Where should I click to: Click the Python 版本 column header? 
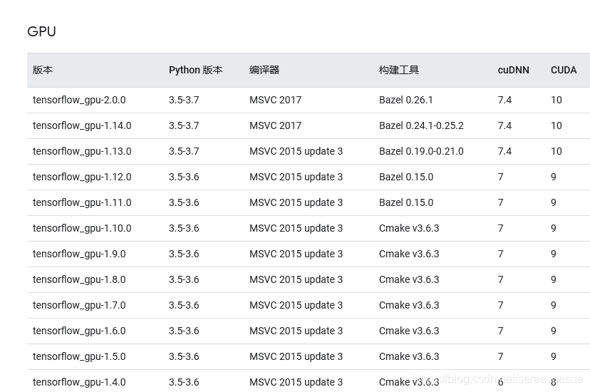click(196, 70)
